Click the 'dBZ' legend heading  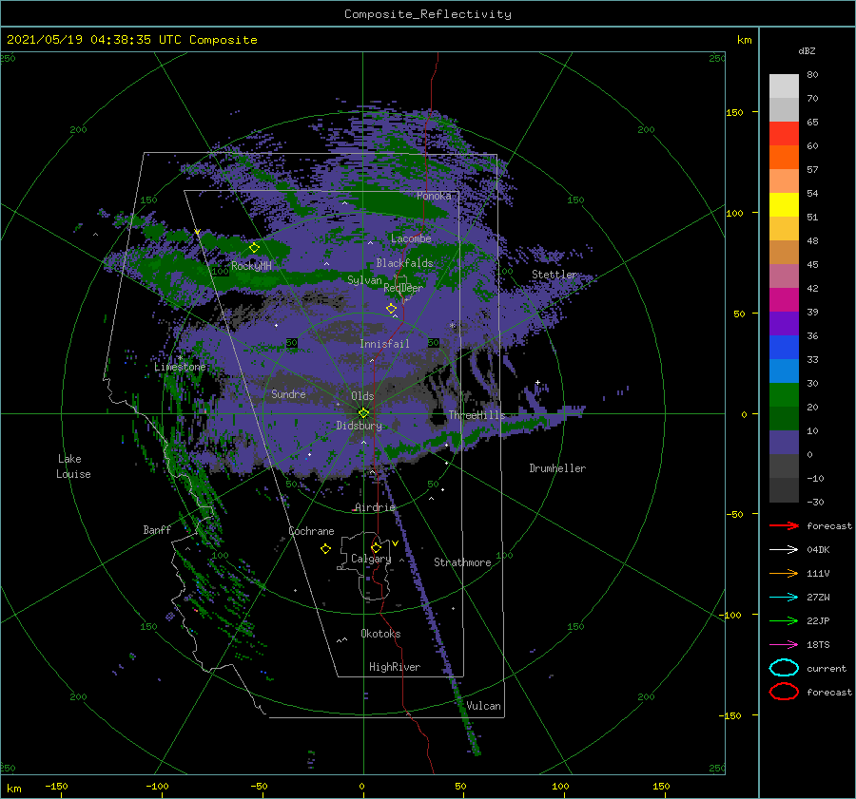[x=807, y=50]
